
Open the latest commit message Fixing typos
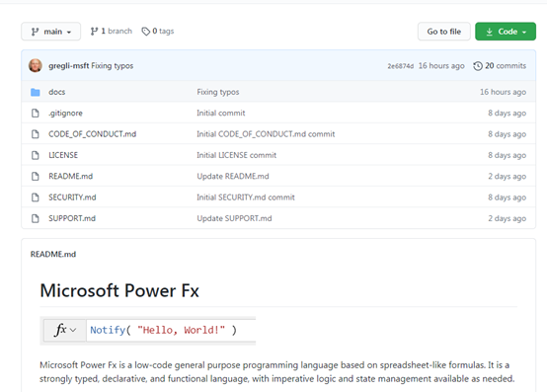(x=113, y=65)
